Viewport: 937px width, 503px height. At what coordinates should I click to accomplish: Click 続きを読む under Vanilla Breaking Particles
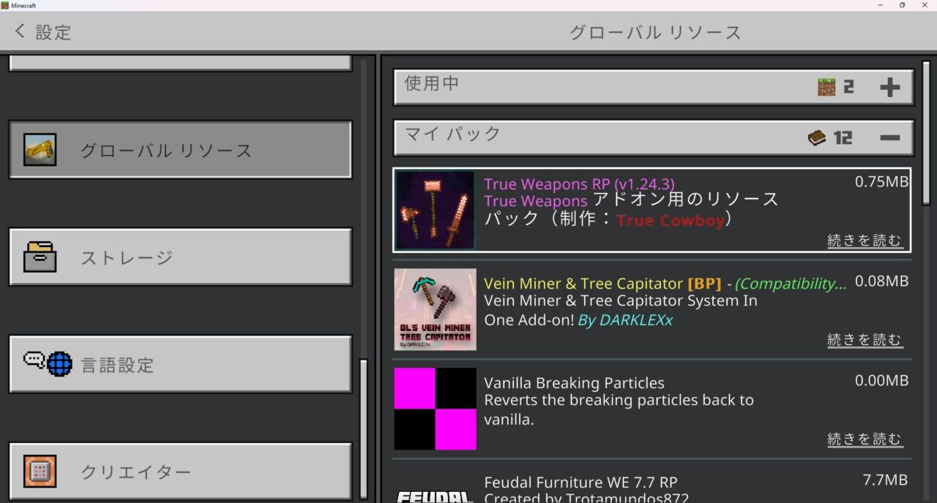pyautogui.click(x=865, y=439)
